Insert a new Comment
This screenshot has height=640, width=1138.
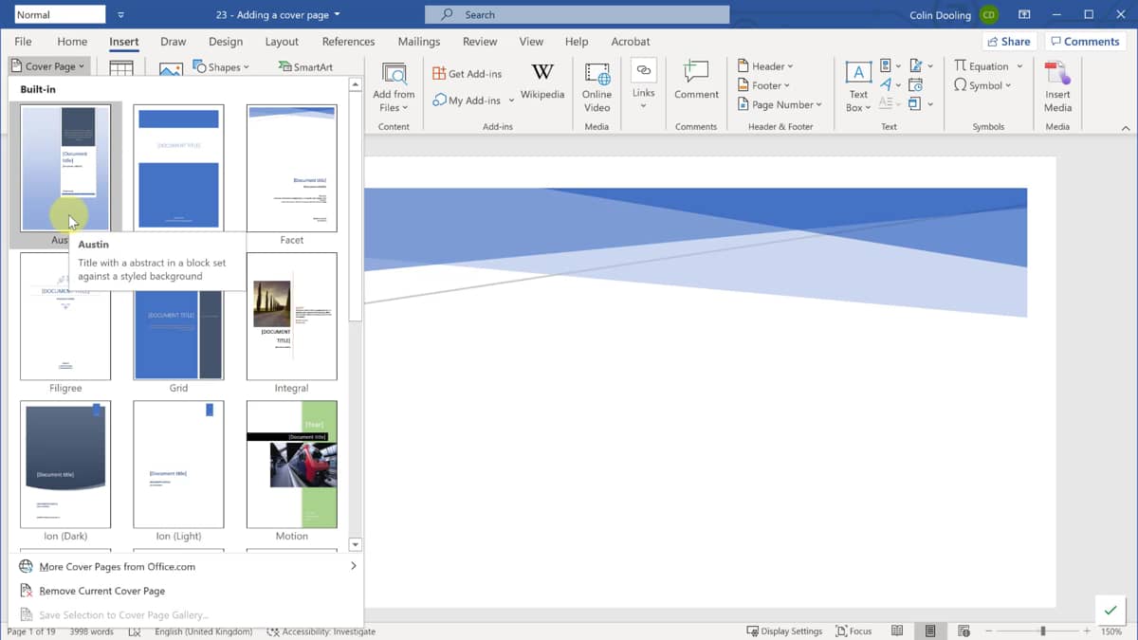pos(697,82)
